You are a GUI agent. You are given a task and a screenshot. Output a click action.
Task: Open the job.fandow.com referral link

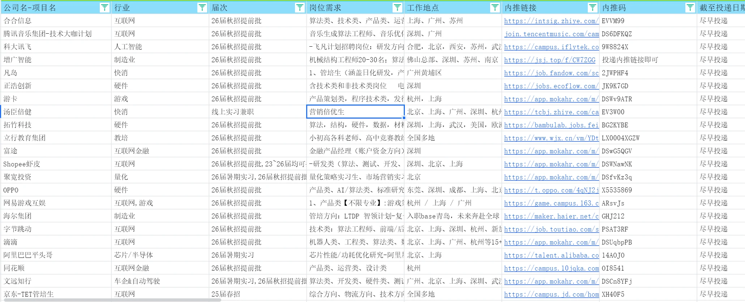tap(551, 73)
